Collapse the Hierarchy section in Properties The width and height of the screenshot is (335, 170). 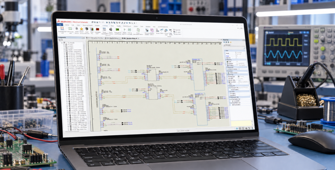(x=226, y=60)
